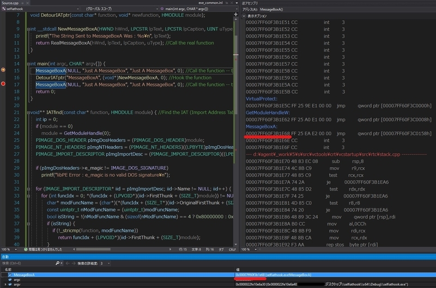This screenshot has height=288, width=436.
Task: Close the Source.cpp tab
Action: 27,3
